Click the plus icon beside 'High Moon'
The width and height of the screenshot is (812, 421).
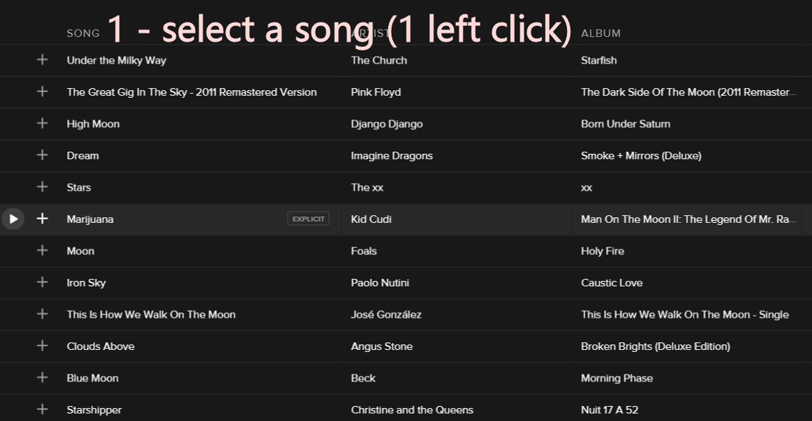42,124
